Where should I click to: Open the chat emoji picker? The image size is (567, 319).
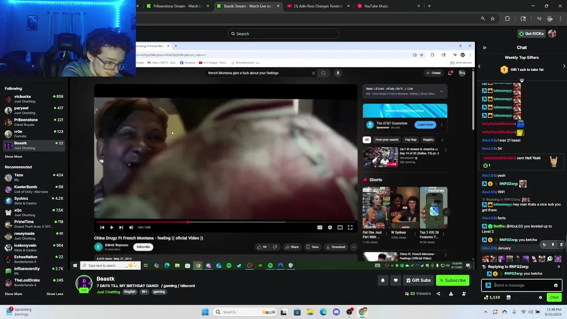[x=556, y=285]
